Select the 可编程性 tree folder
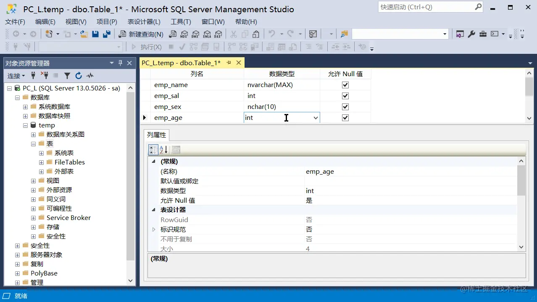 click(x=59, y=209)
